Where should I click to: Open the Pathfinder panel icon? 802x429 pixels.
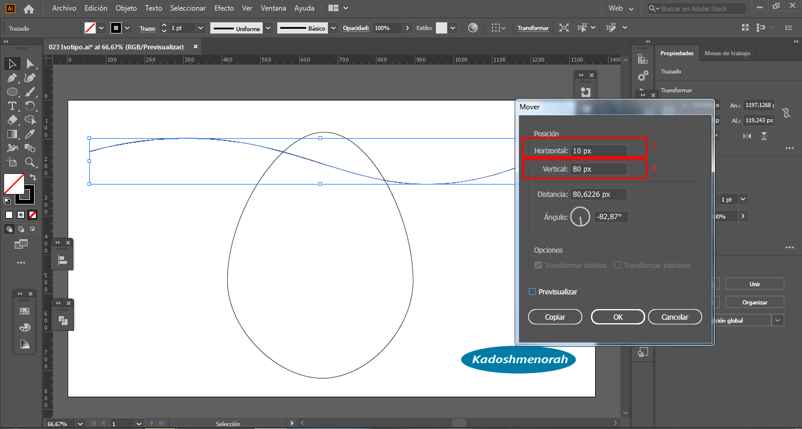62,320
